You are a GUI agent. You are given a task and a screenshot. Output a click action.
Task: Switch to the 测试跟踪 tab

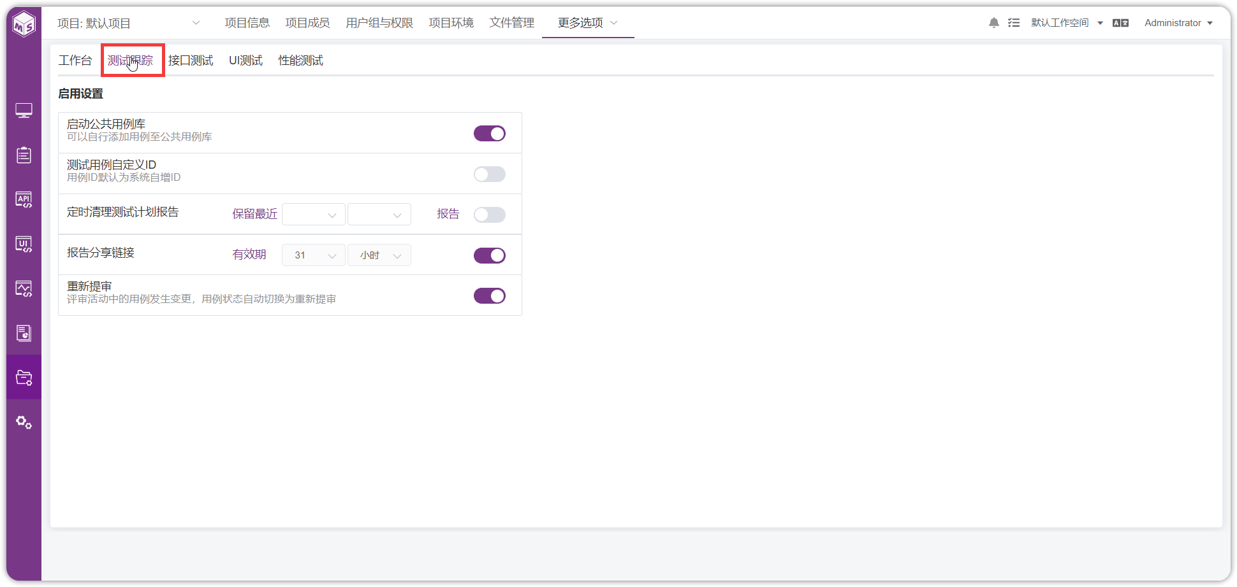coord(131,60)
